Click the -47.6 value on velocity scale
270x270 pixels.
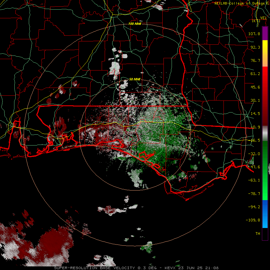point(254,167)
